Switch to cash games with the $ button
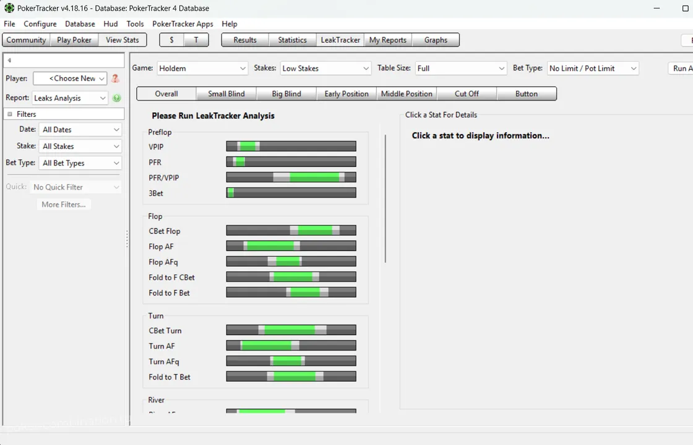Screen dimensions: 693x445 (171, 40)
